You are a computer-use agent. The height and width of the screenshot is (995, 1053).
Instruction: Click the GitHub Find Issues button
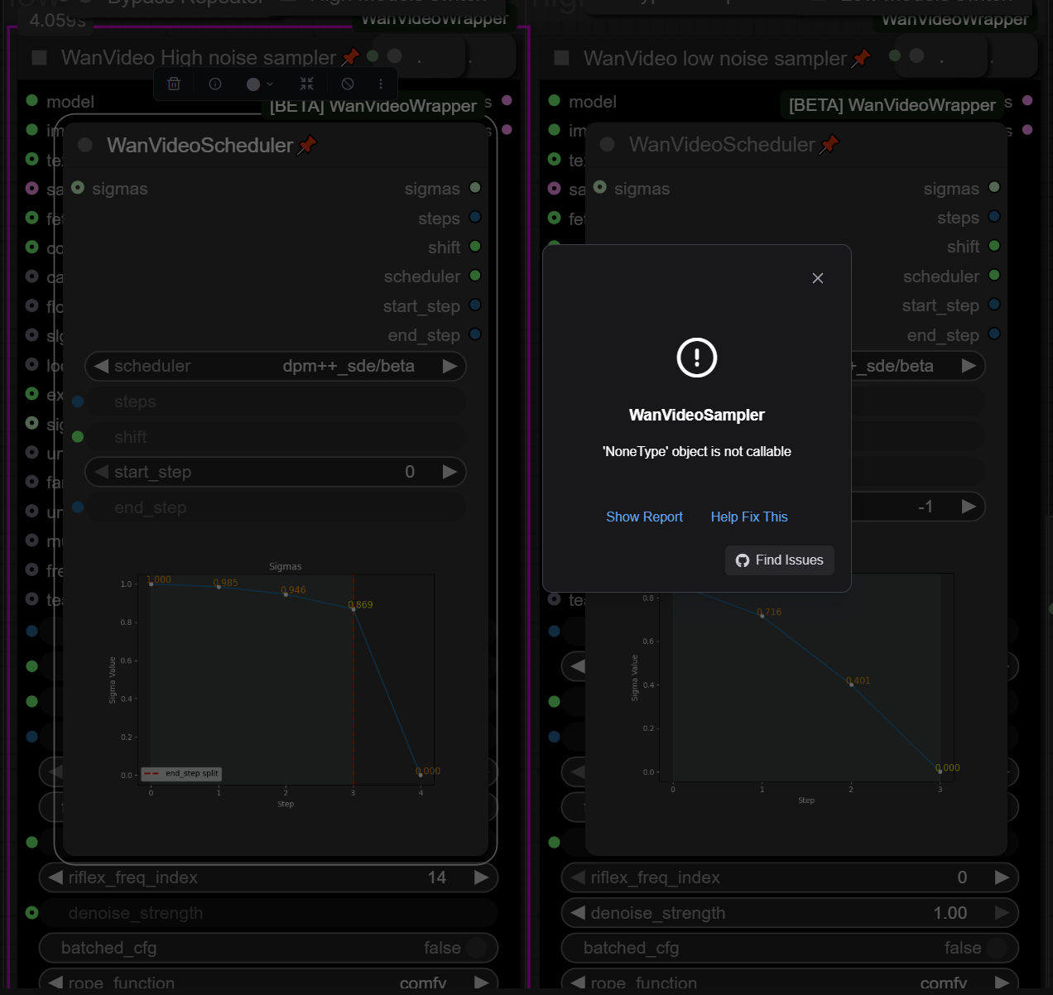click(780, 560)
